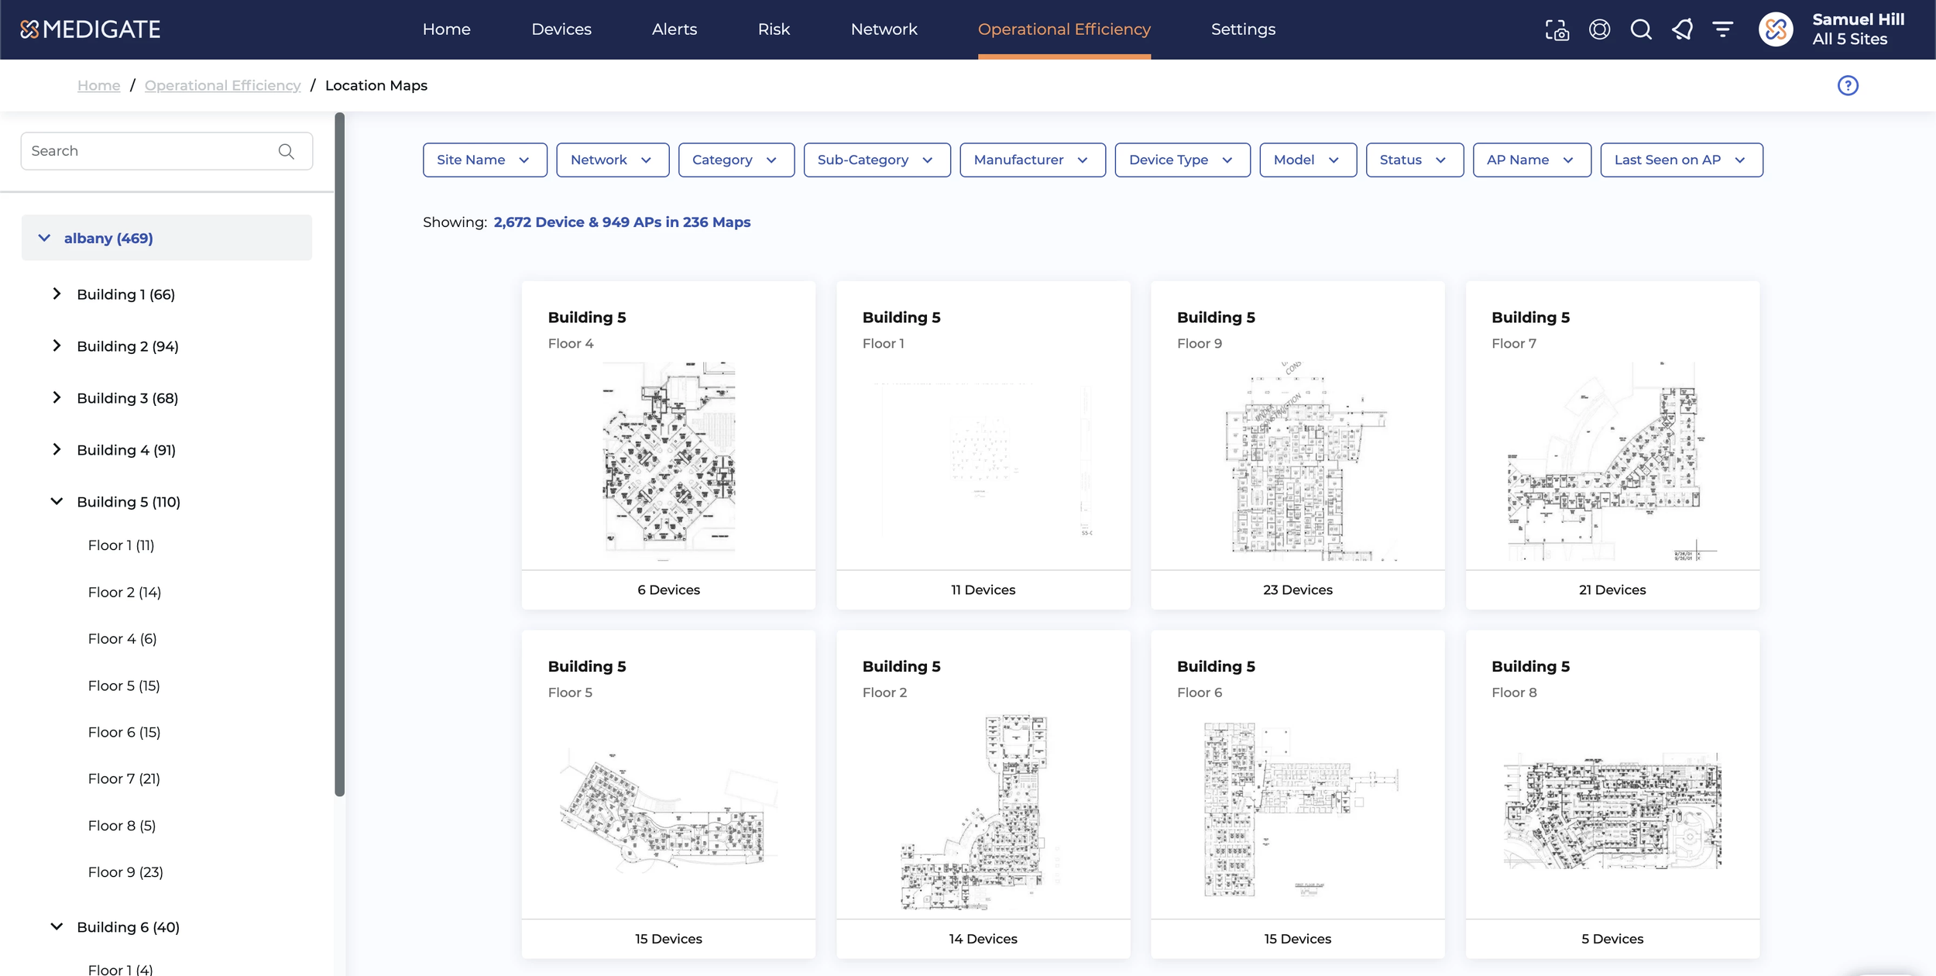The image size is (1936, 976).
Task: Open the Last Seen on AP dropdown
Action: (x=1680, y=160)
